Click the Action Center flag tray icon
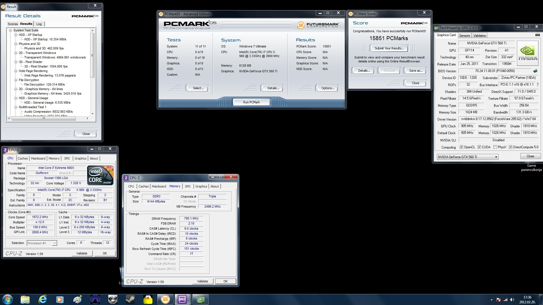 pyautogui.click(x=498, y=300)
